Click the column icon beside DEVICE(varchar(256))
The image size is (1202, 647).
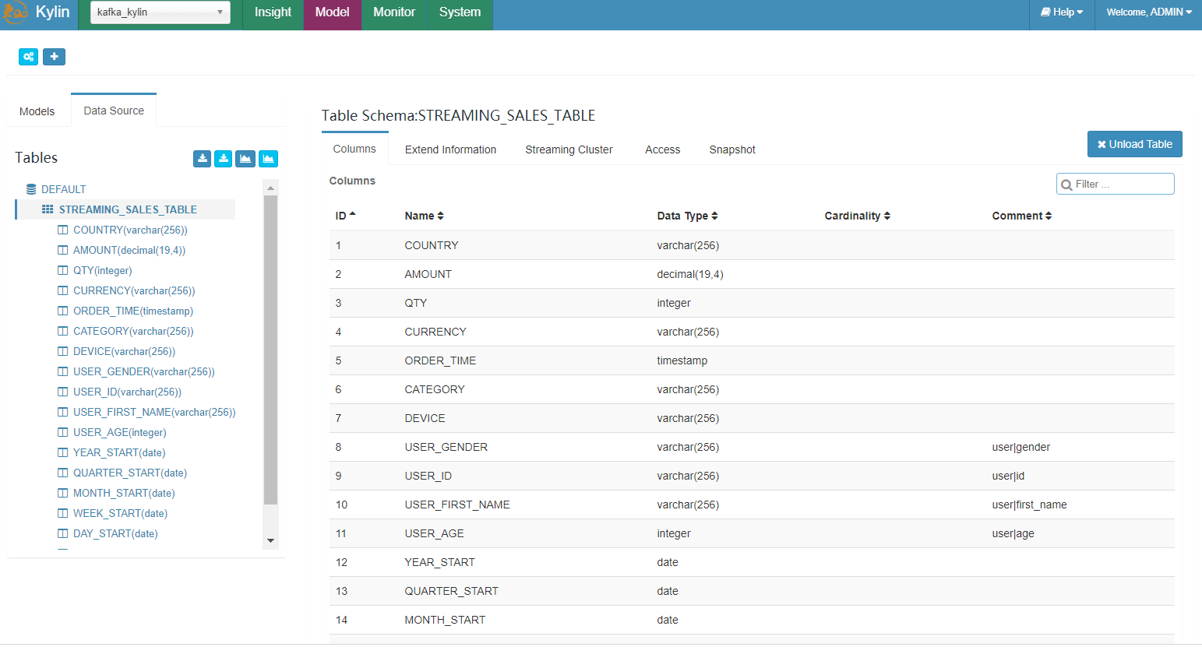click(63, 351)
